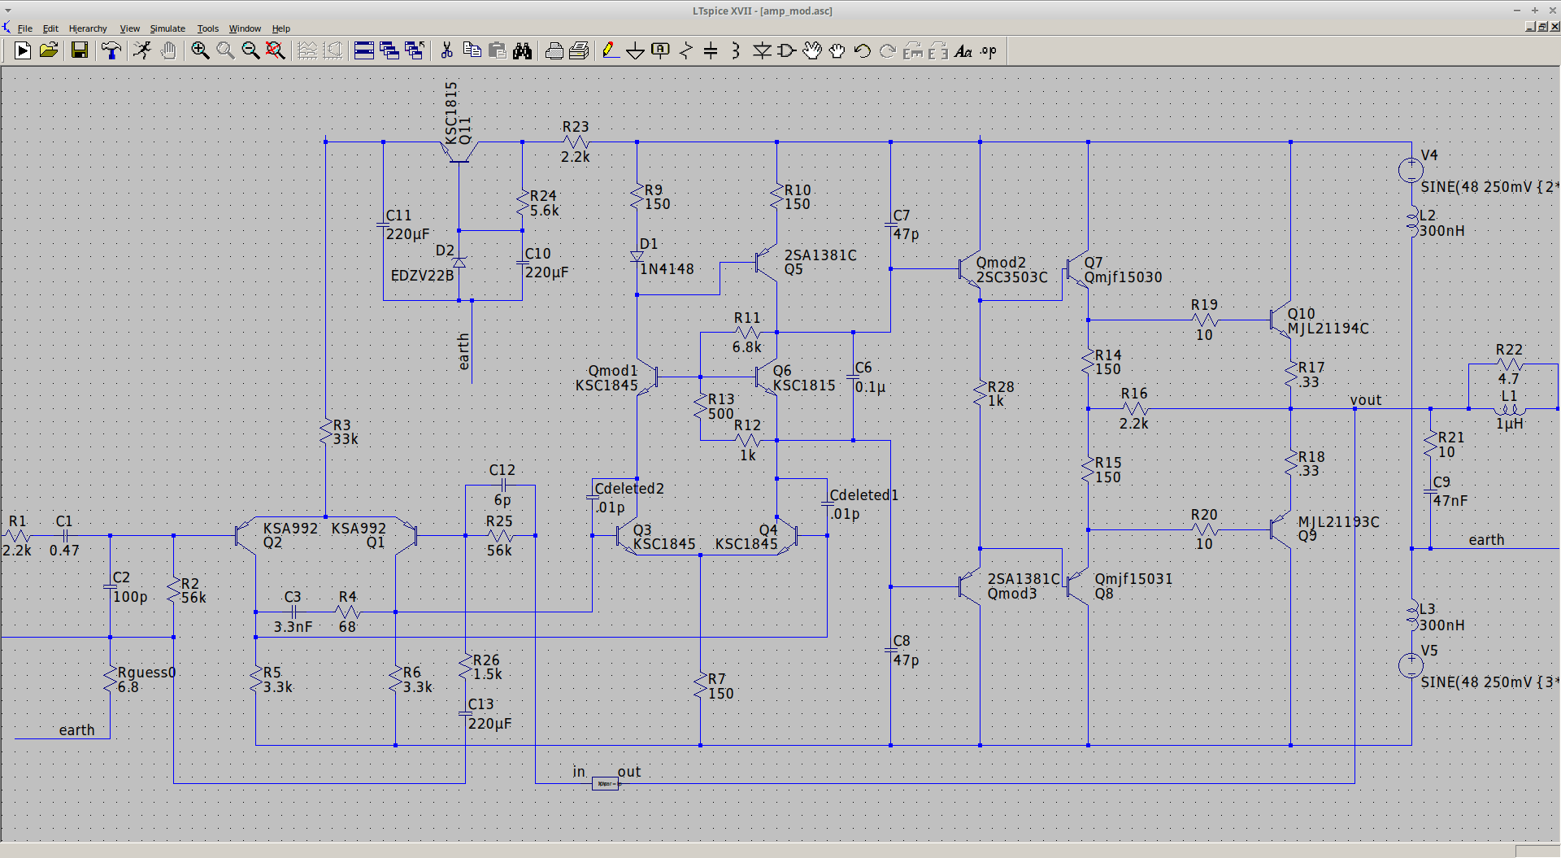1561x858 pixels.
Task: Undo the last action
Action: click(863, 51)
